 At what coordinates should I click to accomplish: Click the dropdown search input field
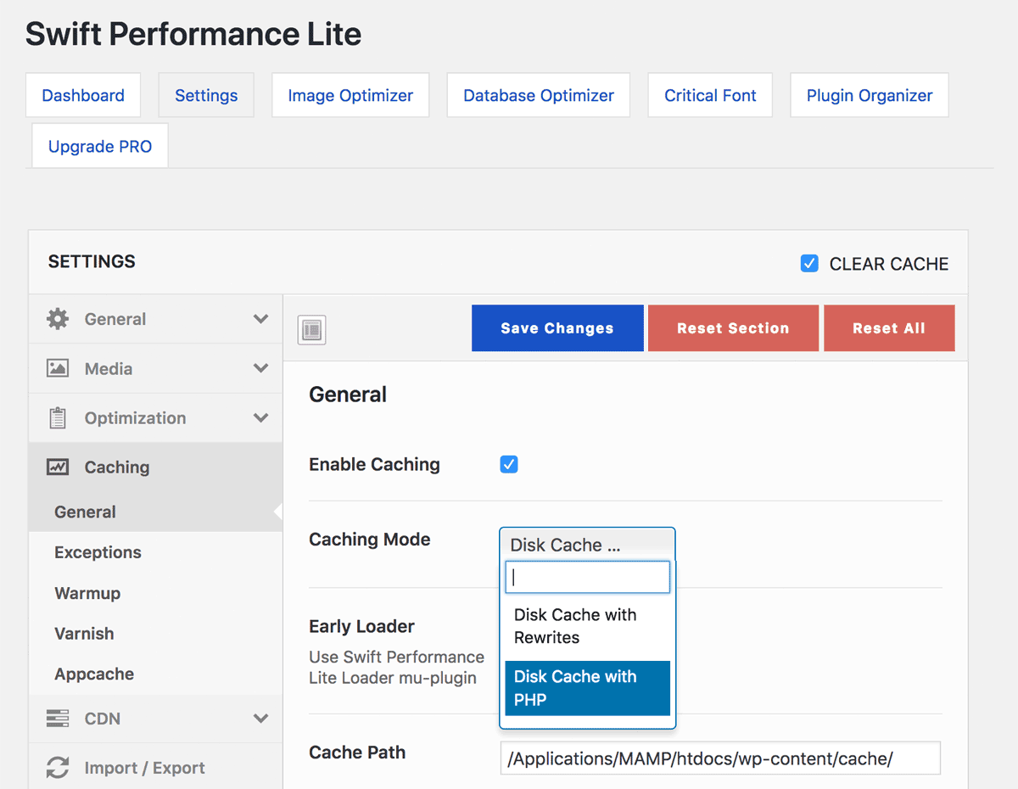[x=587, y=577]
